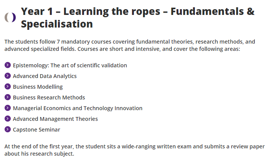Select the Business Research Methods course text
Screen dimensions: 272x161
pyautogui.click(x=49, y=98)
